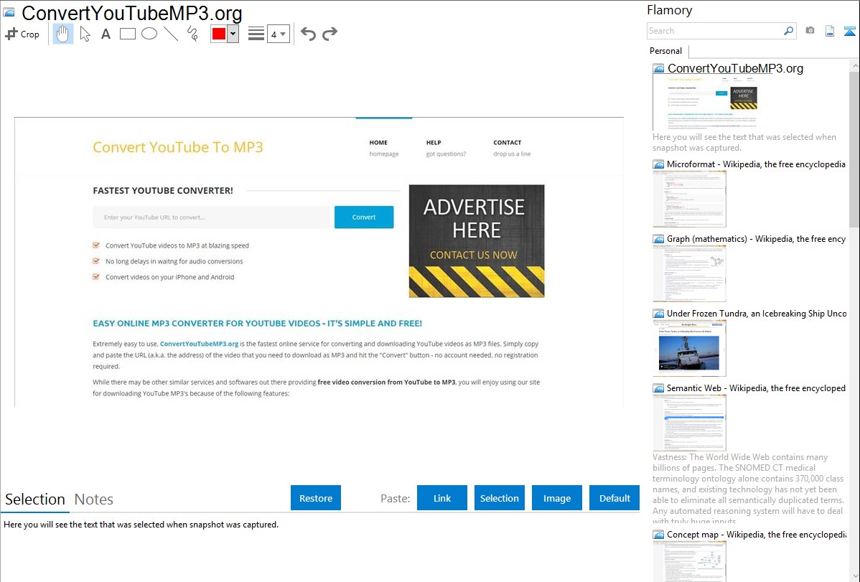860x582 pixels.
Task: Open the Under Frozen Tundra snapshot title
Action: coord(757,313)
